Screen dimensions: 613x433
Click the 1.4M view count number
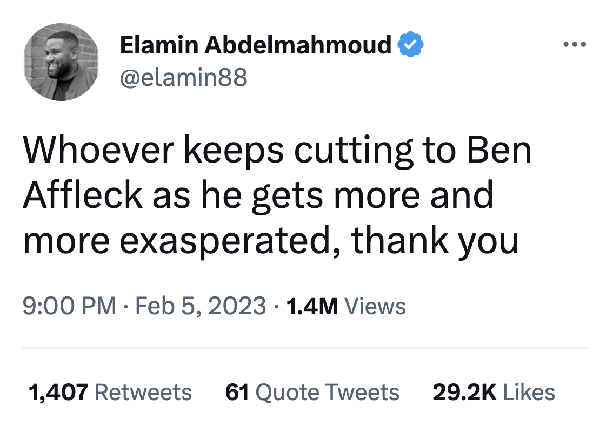click(312, 306)
